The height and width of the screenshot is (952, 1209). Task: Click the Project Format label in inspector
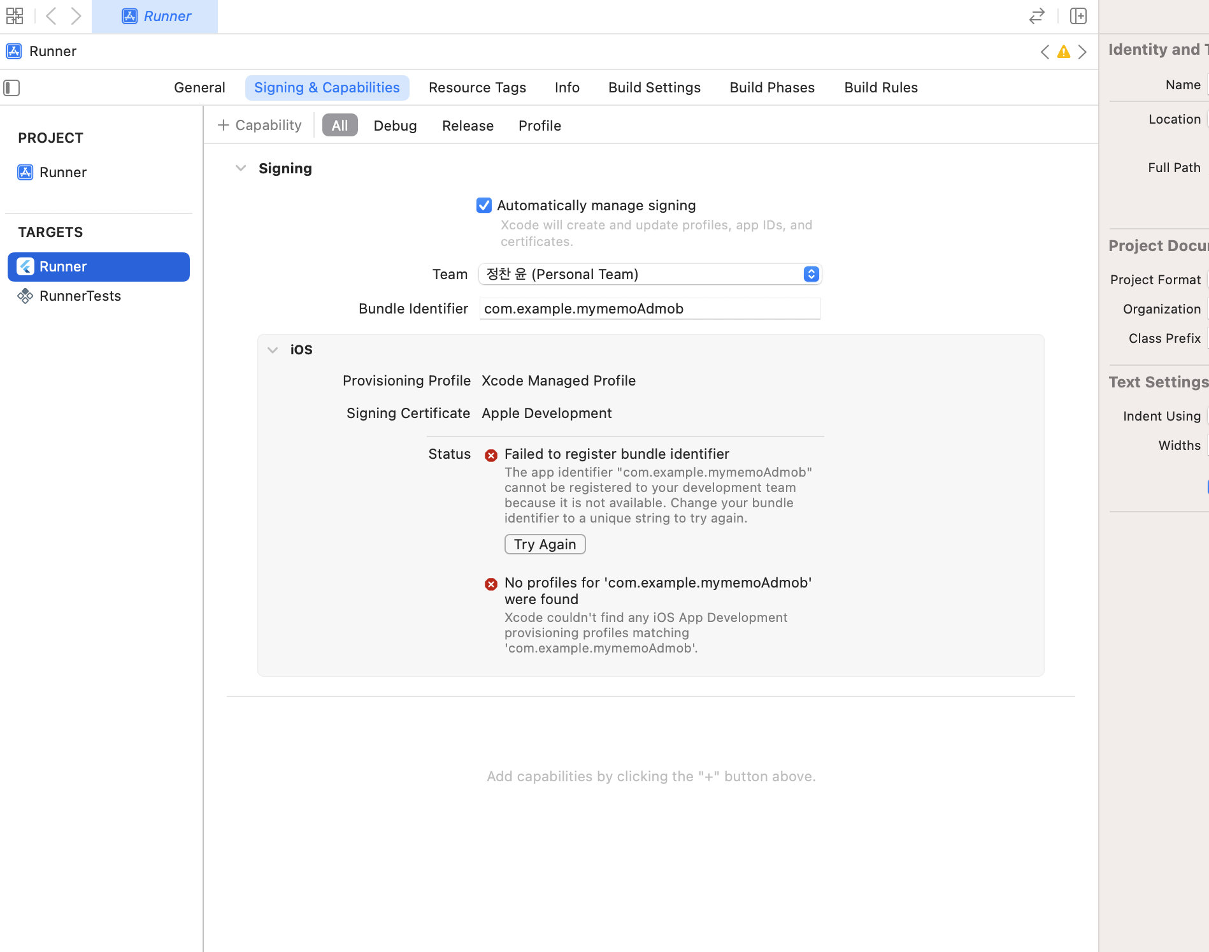1155,280
